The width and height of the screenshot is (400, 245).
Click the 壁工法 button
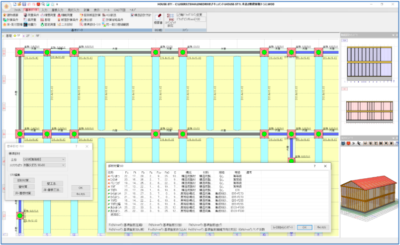[x=52, y=183]
